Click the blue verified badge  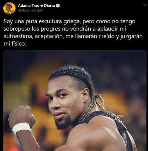[x=58, y=6]
